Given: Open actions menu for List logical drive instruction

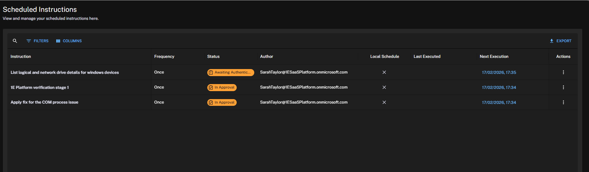Looking at the screenshot, I should (x=563, y=72).
